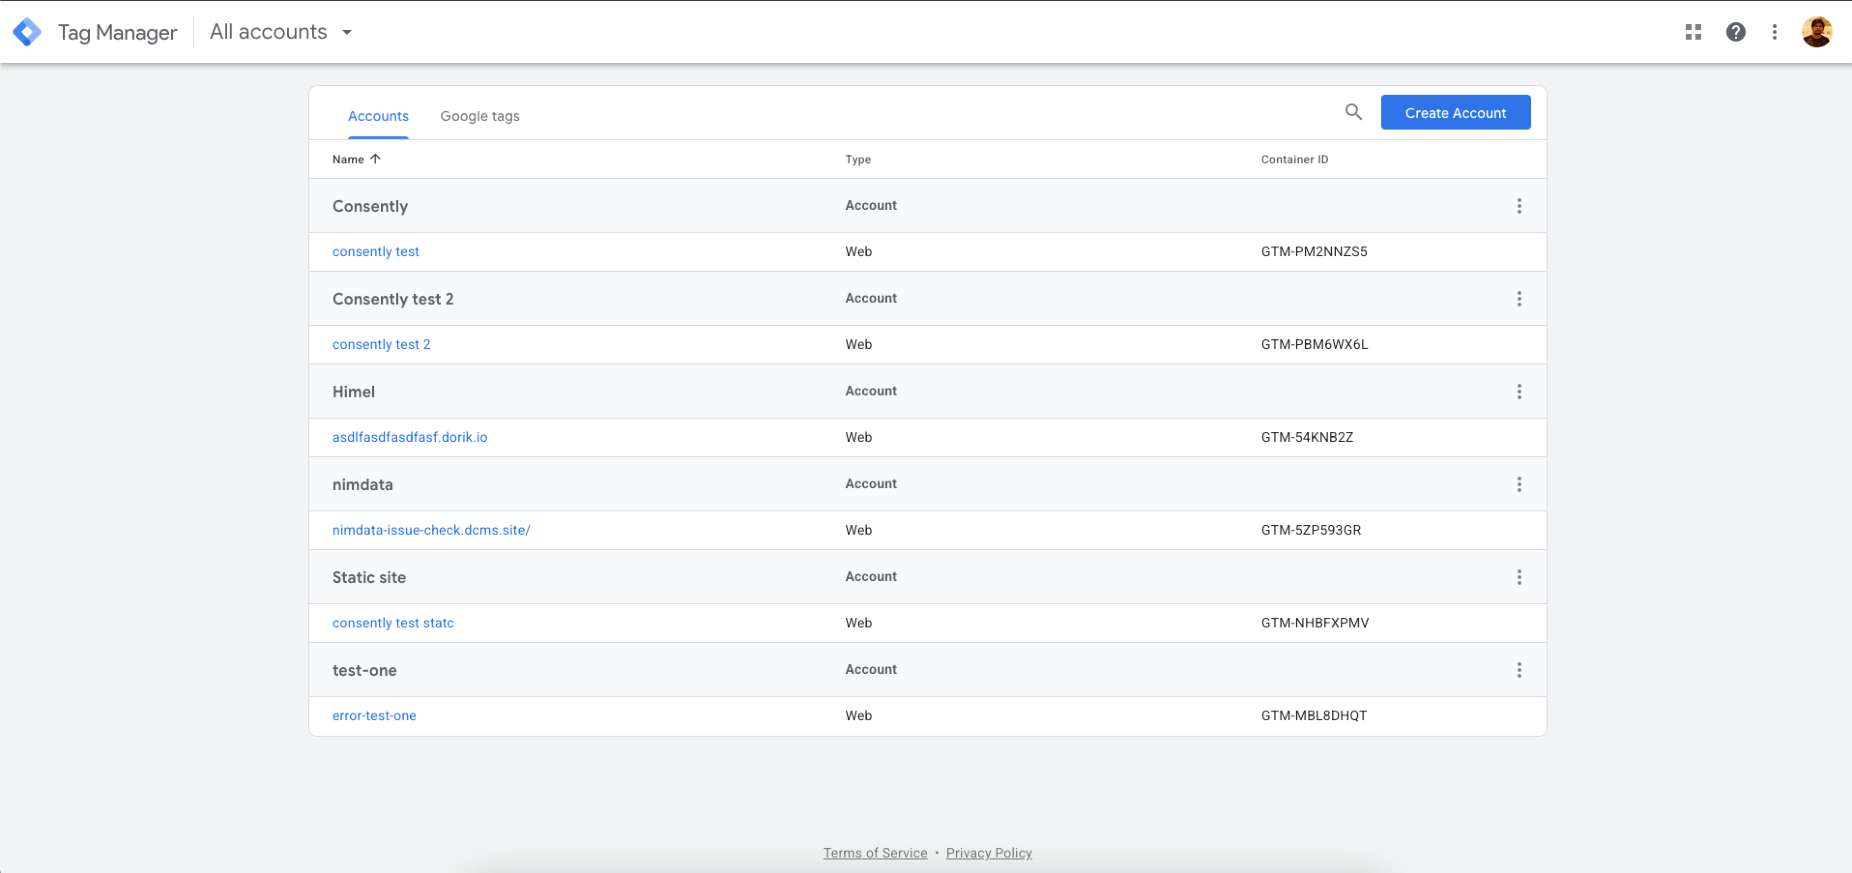Click Web type in error-test-one row
The image size is (1852, 873).
[x=858, y=715]
